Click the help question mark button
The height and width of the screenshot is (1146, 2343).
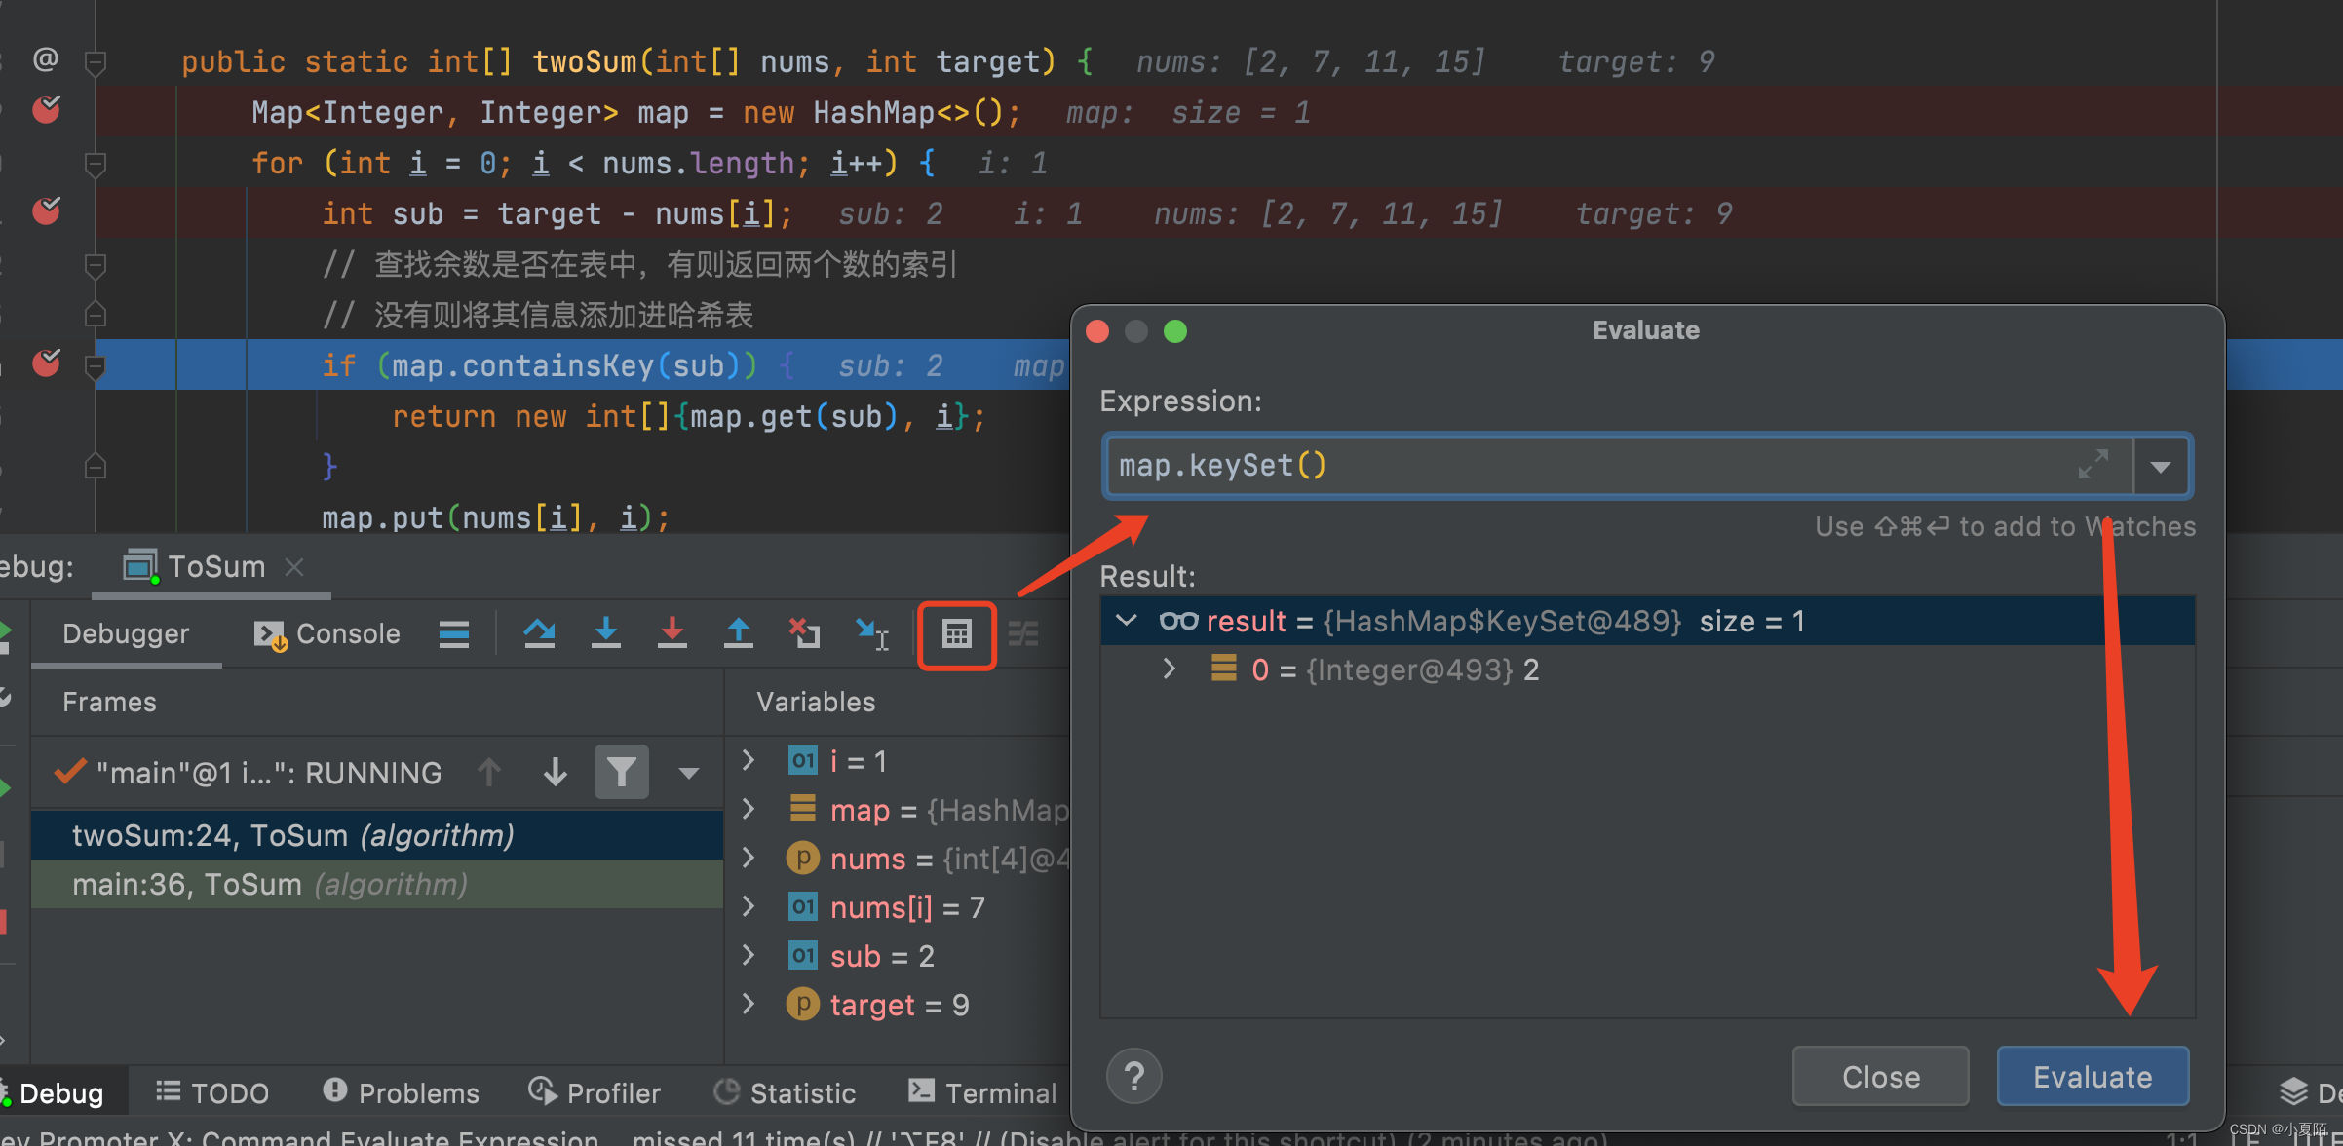(1133, 1077)
